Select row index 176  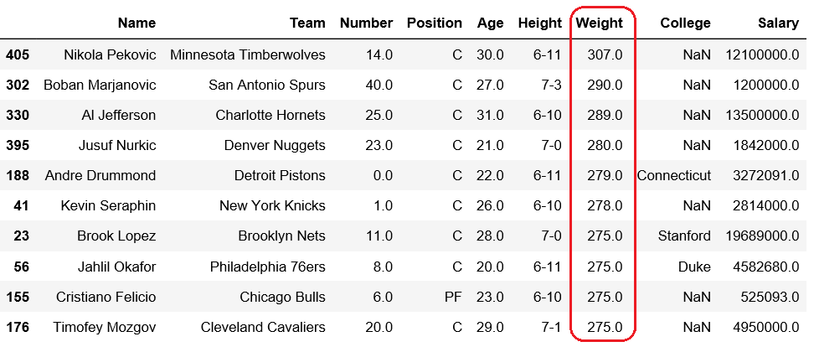click(18, 327)
